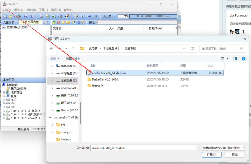Open the view options dropdown arrow in dialog
Image resolution: width=251 pixels, height=164 pixels.
point(227,58)
